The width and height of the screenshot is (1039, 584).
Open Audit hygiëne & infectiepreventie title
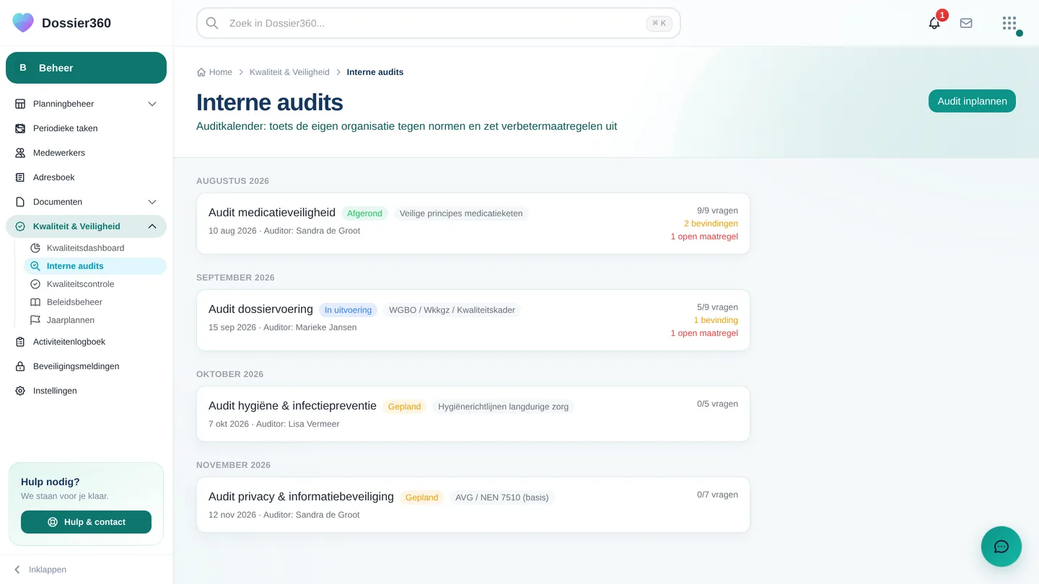292,406
